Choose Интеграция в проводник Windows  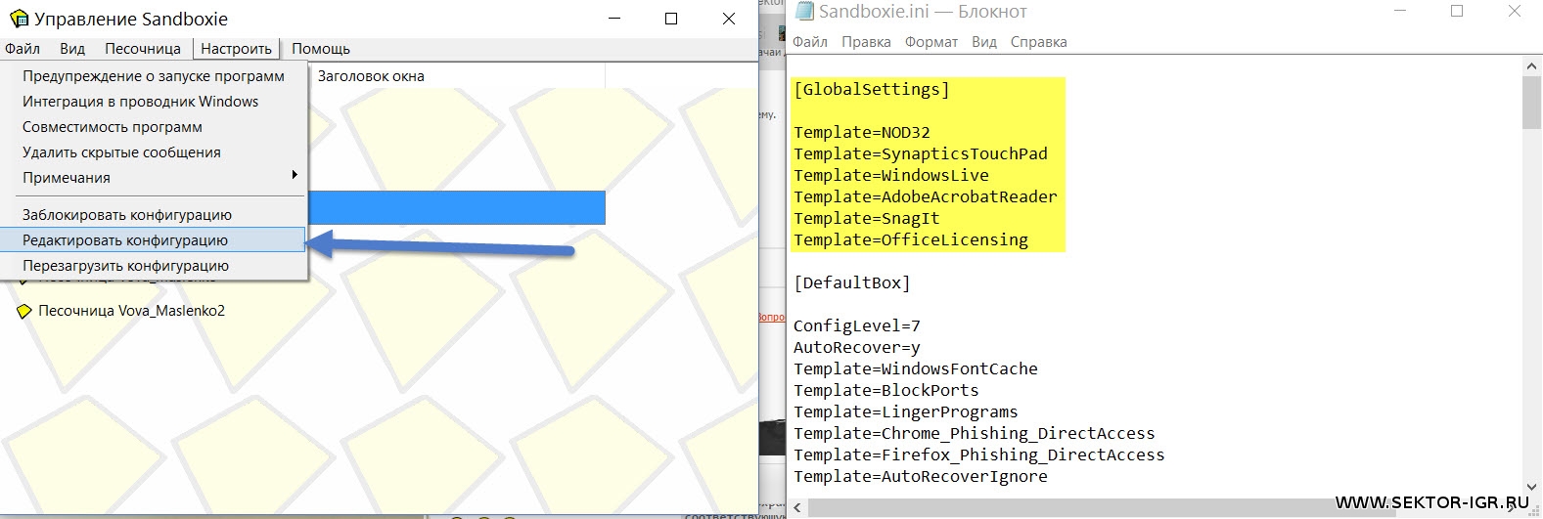[x=154, y=101]
